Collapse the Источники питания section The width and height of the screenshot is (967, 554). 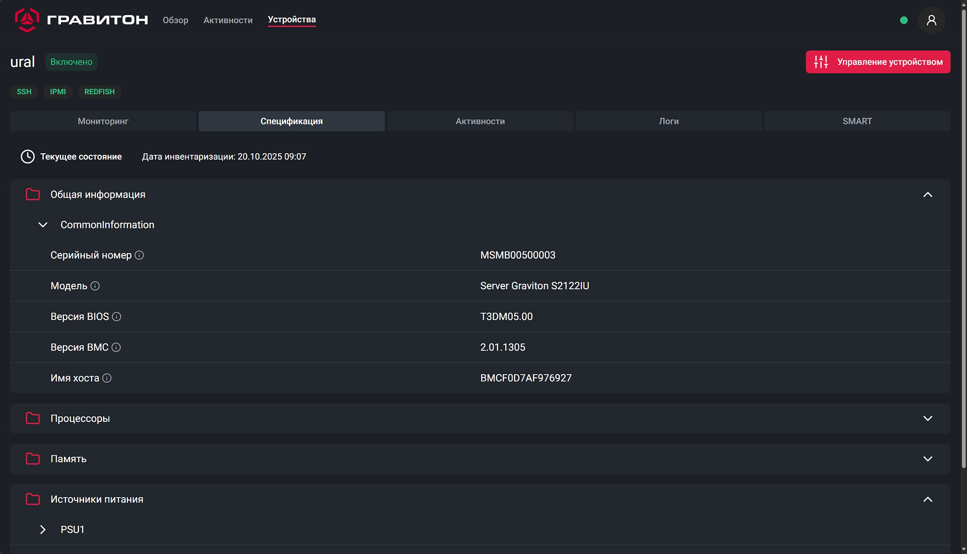click(x=928, y=500)
